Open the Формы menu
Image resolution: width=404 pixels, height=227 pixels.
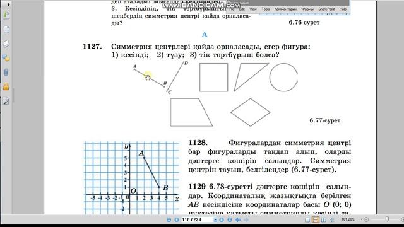[x=307, y=9]
